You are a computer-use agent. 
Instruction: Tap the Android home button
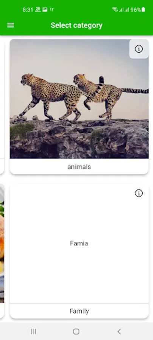click(x=76, y=331)
